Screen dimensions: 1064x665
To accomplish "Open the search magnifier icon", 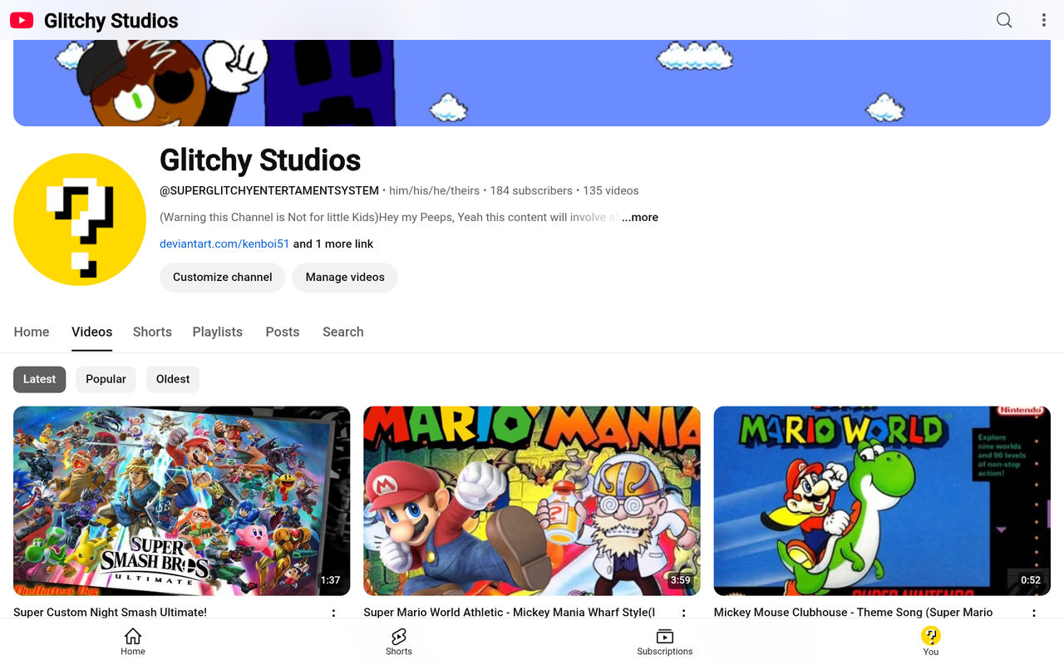I will tap(1004, 20).
